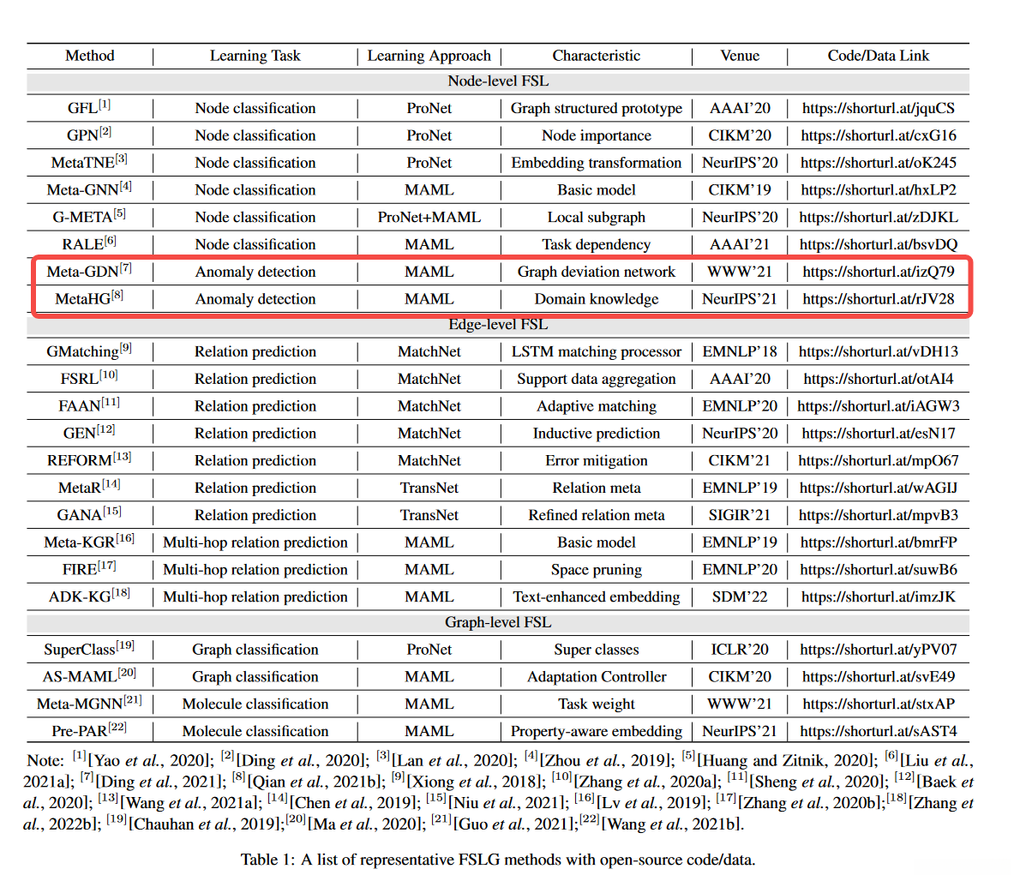
Task: Click Meta-MGNN's Molecule classification cell
Action: tap(255, 704)
